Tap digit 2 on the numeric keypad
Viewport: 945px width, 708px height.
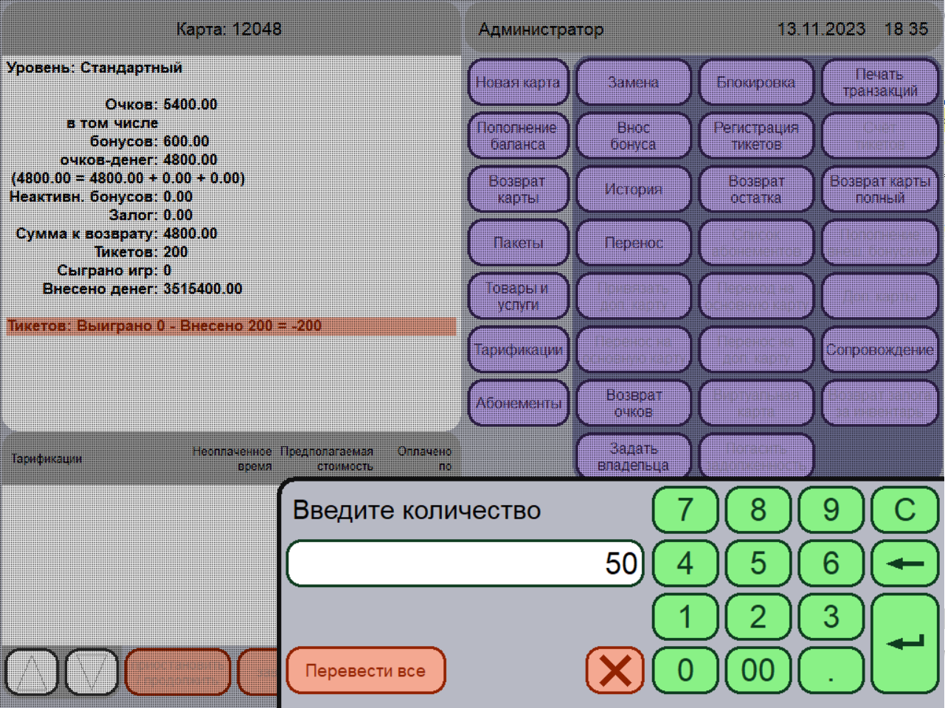pos(758,617)
